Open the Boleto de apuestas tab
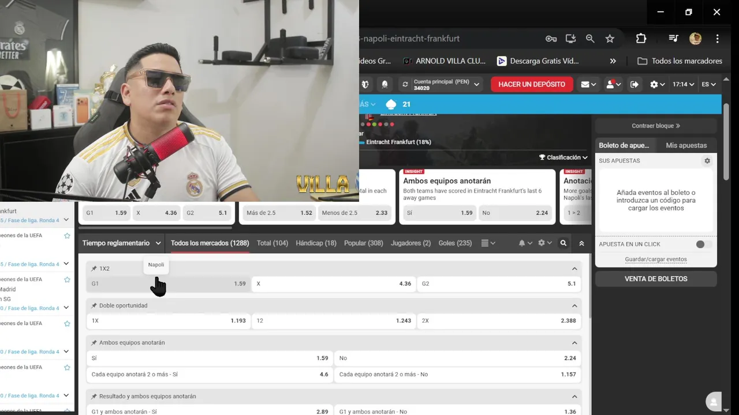Viewport: 739px width, 415px height. pyautogui.click(x=624, y=146)
